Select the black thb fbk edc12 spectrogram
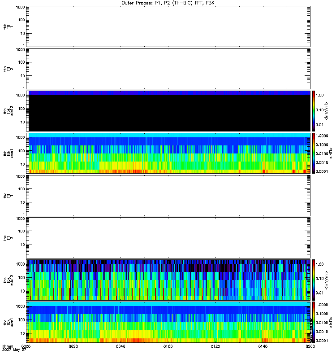Screen dimensions: 336x359 pos(168,111)
